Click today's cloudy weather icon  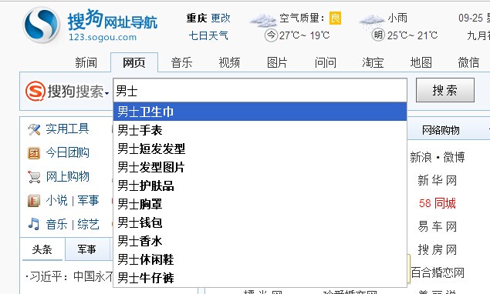click(263, 20)
